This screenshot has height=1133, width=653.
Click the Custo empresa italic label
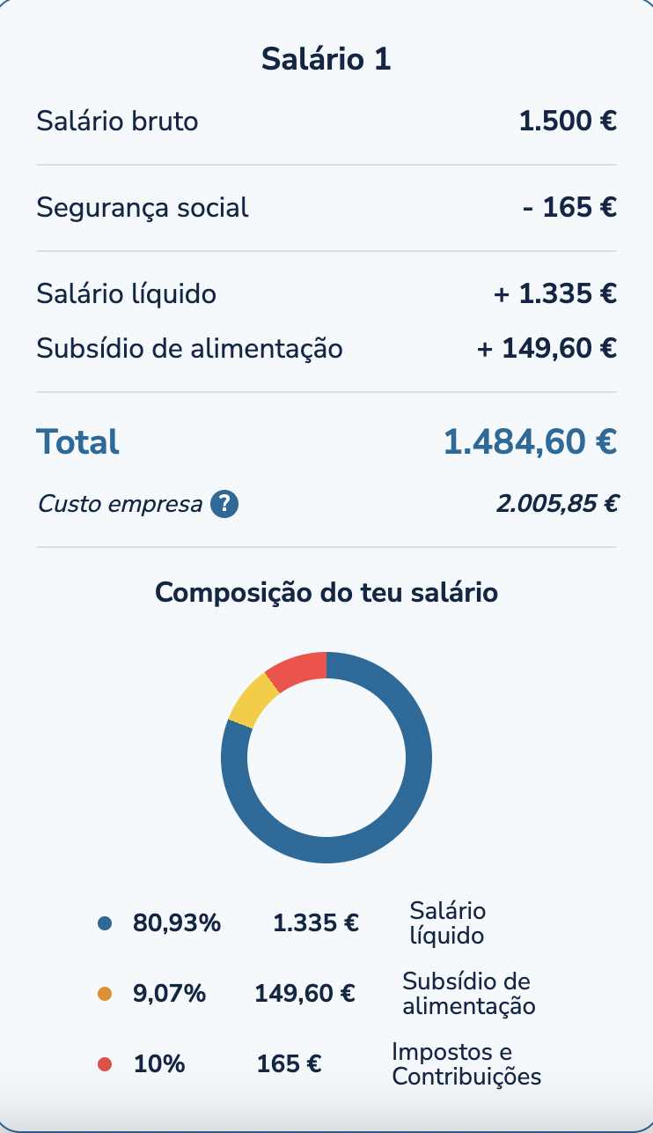tap(120, 505)
